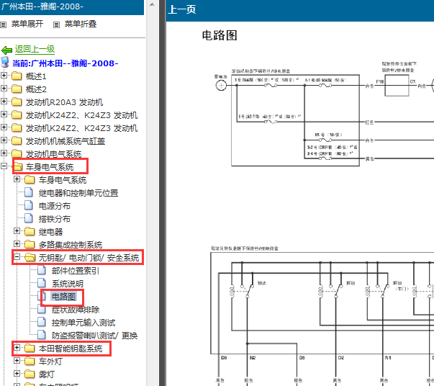Click the green back arrow icon
The image size is (434, 386).
pyautogui.click(x=6, y=50)
